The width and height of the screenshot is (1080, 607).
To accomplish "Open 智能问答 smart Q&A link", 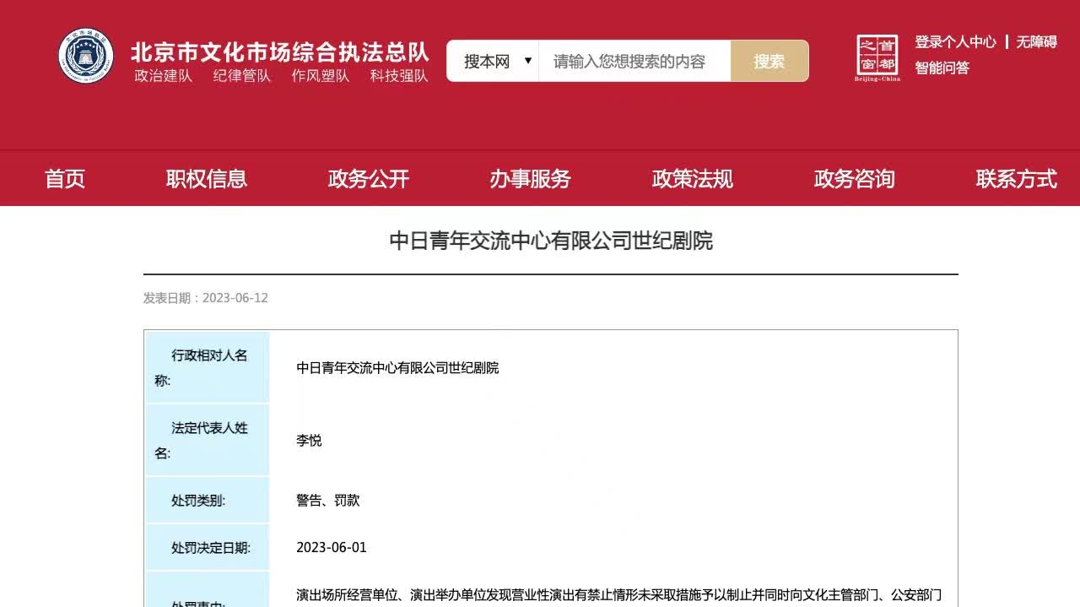I will tap(942, 68).
